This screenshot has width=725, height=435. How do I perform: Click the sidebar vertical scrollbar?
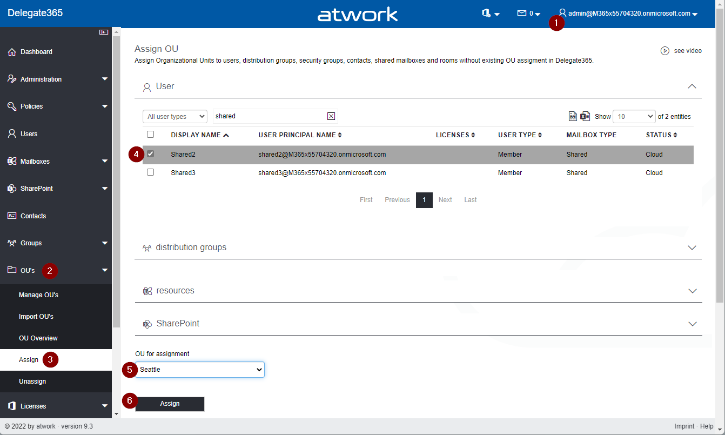[116, 178]
